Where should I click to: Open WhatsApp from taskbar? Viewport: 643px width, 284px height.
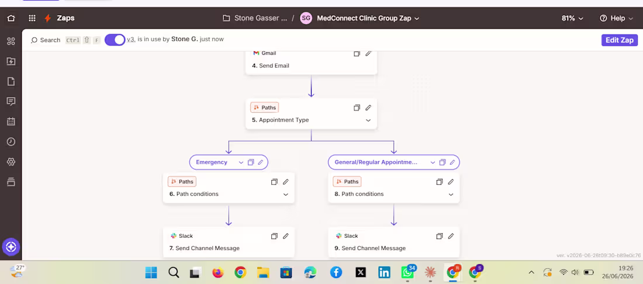(x=408, y=272)
